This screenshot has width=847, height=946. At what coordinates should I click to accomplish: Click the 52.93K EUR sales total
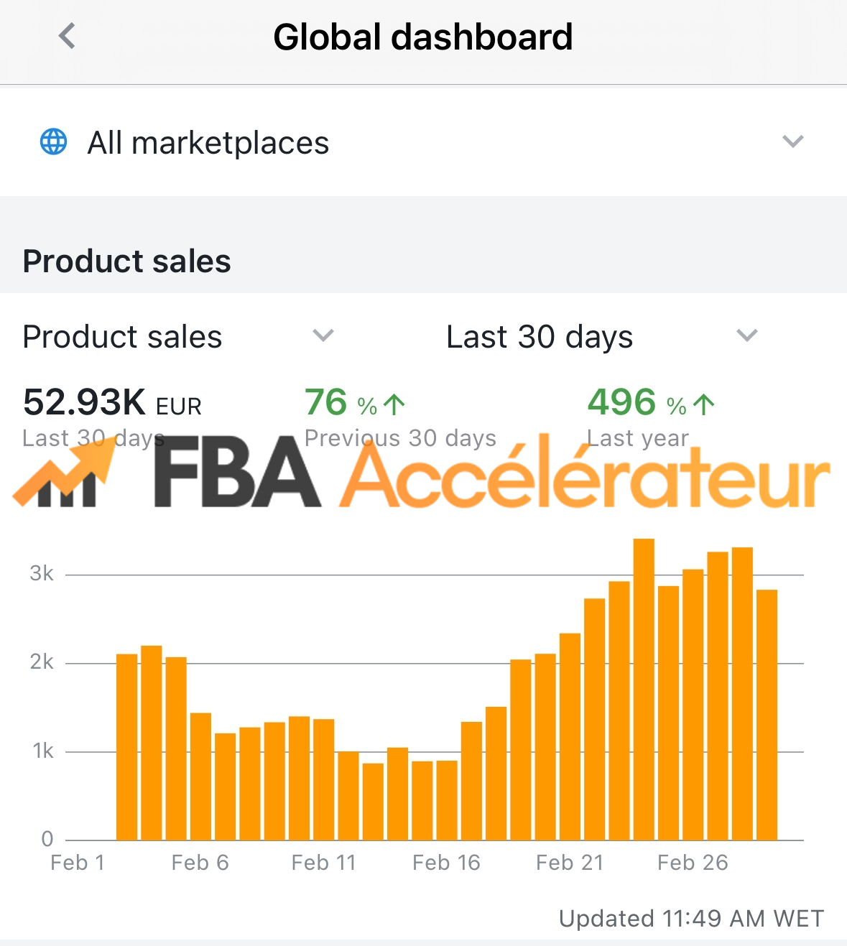(112, 402)
